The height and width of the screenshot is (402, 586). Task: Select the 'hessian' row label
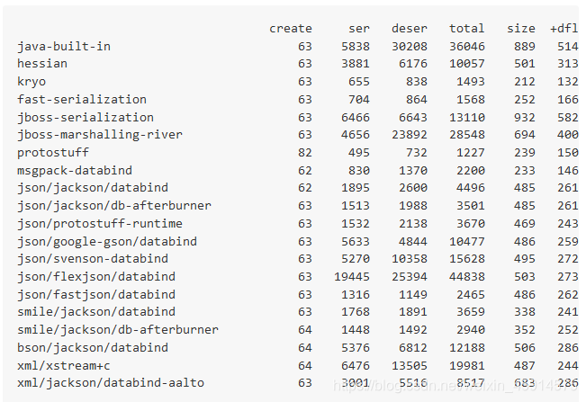42,64
